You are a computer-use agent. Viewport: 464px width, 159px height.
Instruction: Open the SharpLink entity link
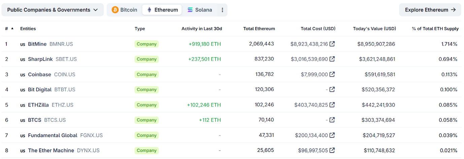pyautogui.click(x=40, y=59)
